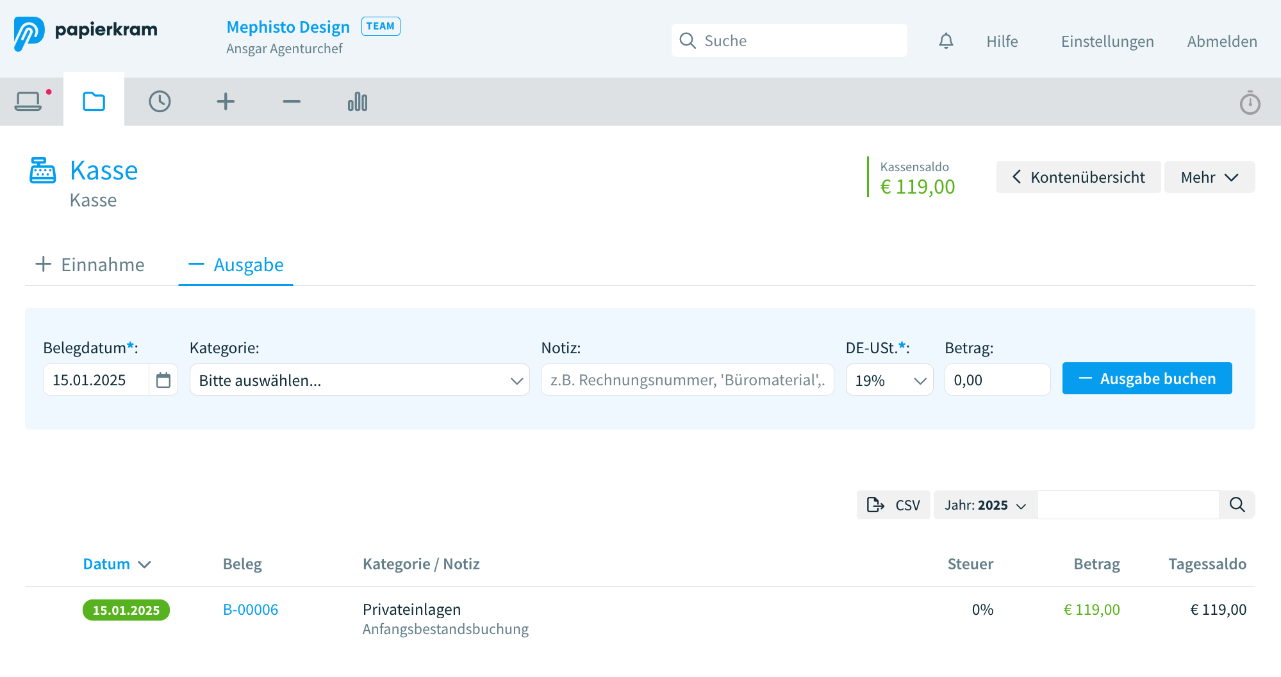Start the stopwatch timer icon
Image resolution: width=1281 pixels, height=677 pixels.
click(x=1250, y=103)
